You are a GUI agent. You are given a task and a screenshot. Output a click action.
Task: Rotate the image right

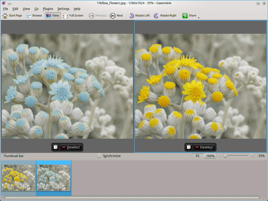point(165,15)
